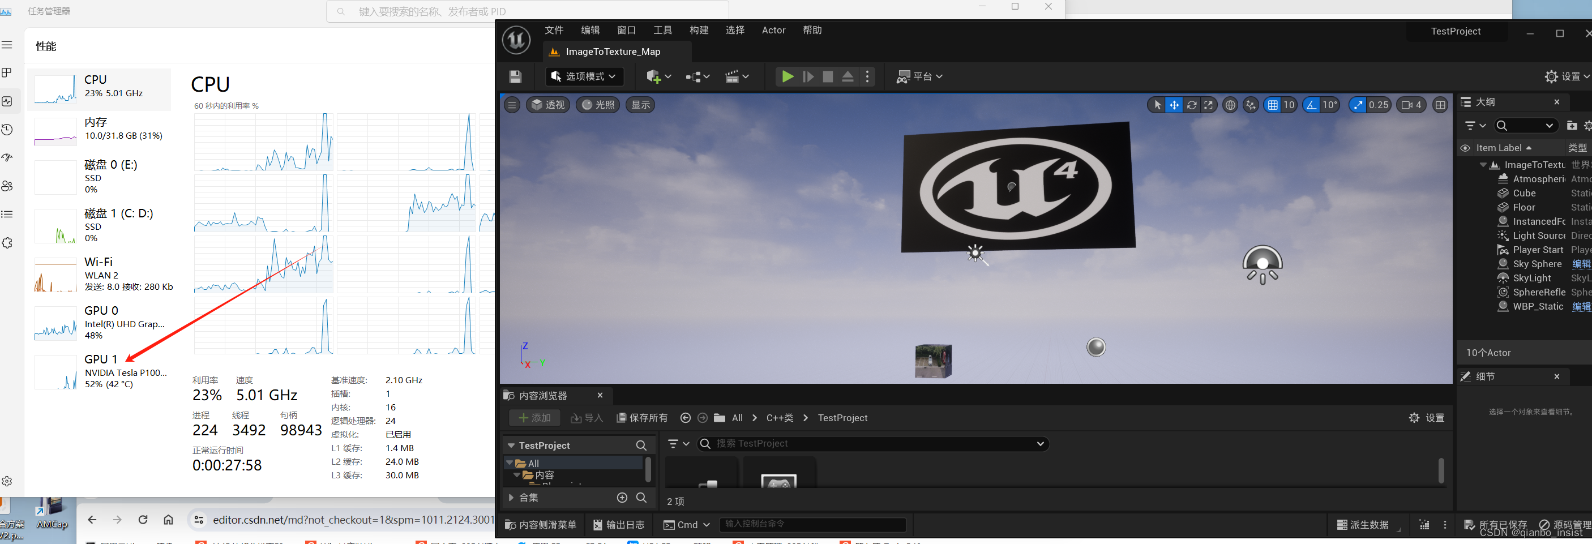This screenshot has width=1592, height=544.
Task: Expand the 合集 collections section
Action: (511, 498)
